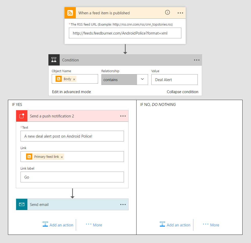Collapse the condition
This screenshot has width=251, height=243.
point(182,92)
